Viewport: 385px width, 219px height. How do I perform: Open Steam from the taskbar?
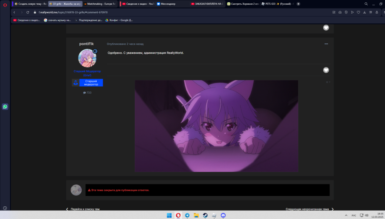(205, 215)
